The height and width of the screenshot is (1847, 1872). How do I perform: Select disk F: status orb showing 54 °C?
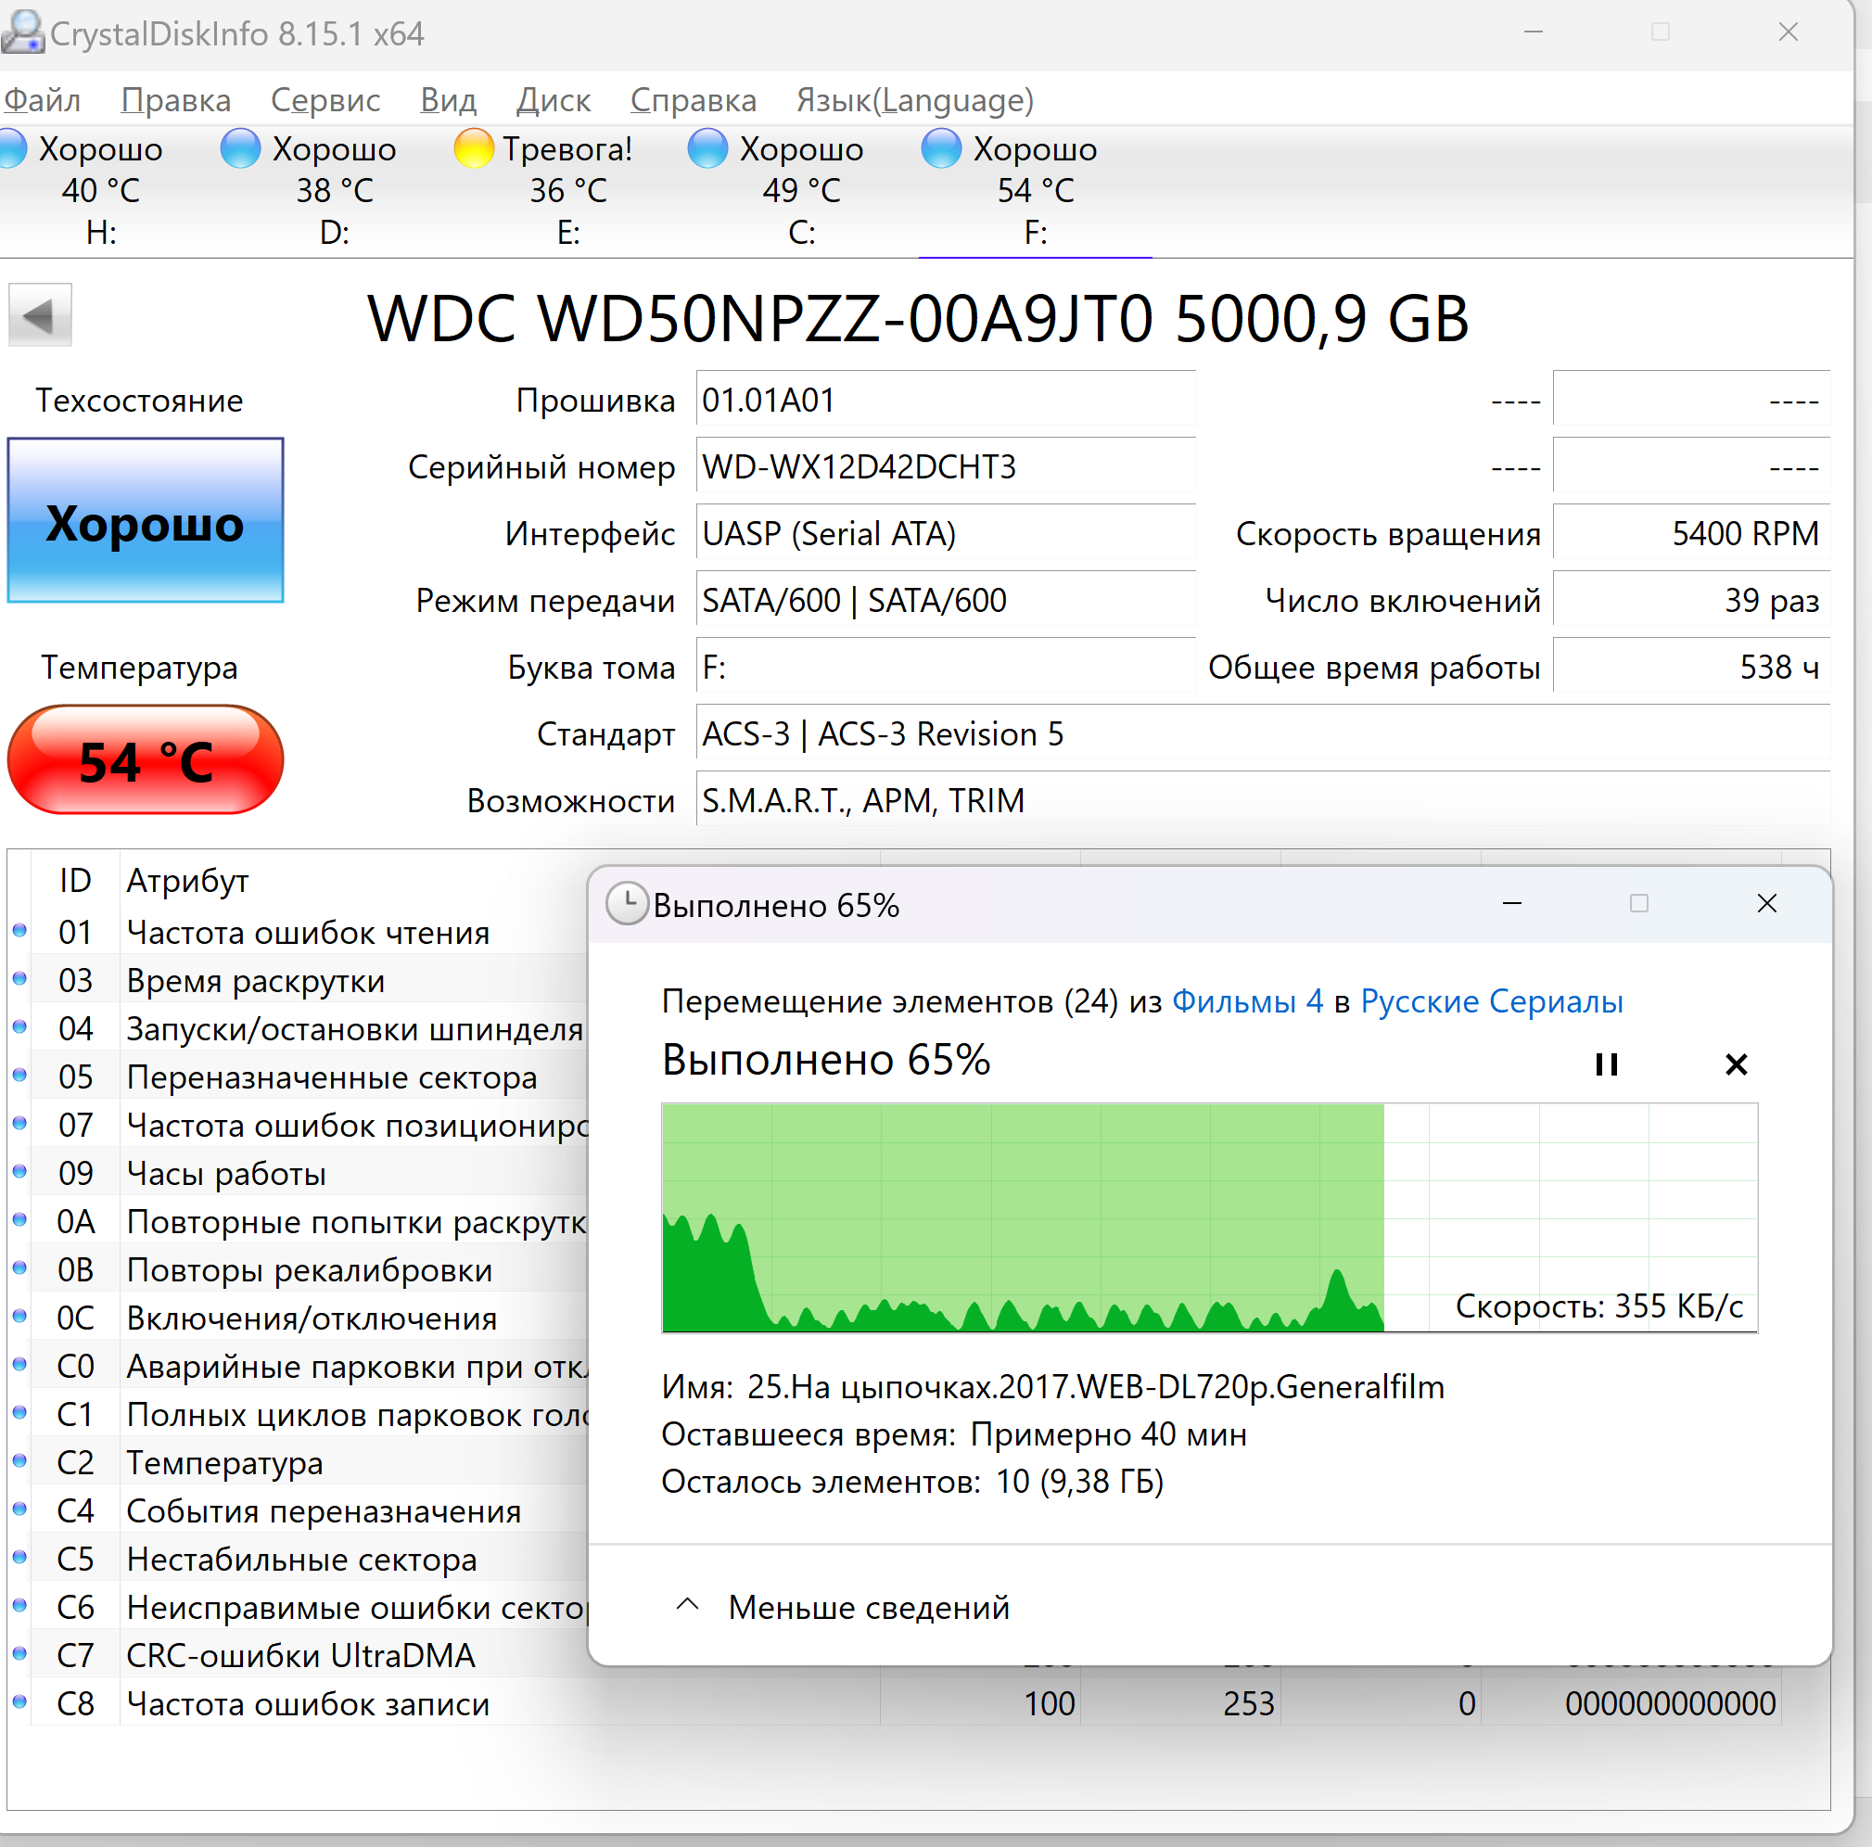coord(941,149)
